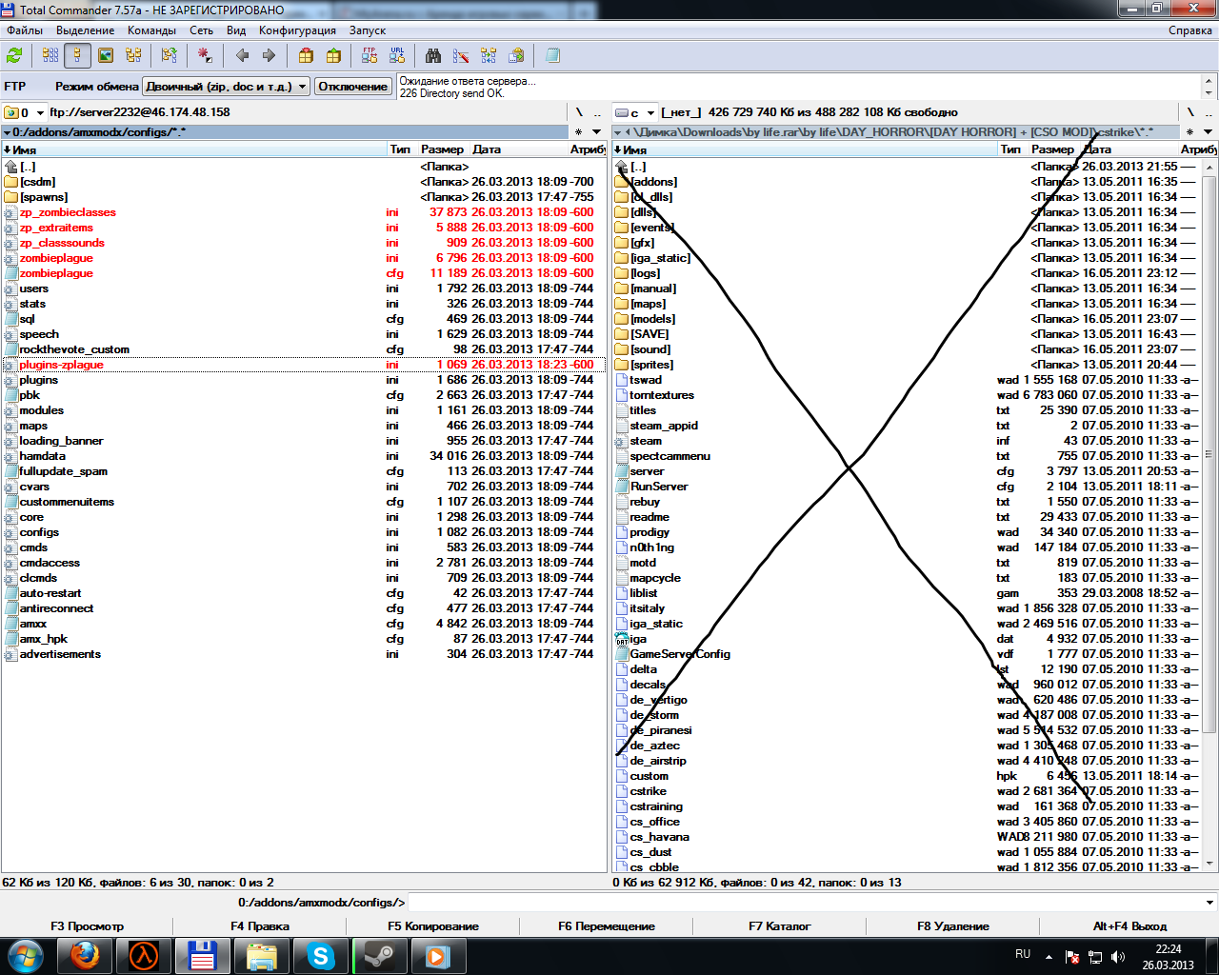Viewport: 1219px width, 975px height.
Task: Click F8 Удаление button
Action: pyautogui.click(x=953, y=926)
